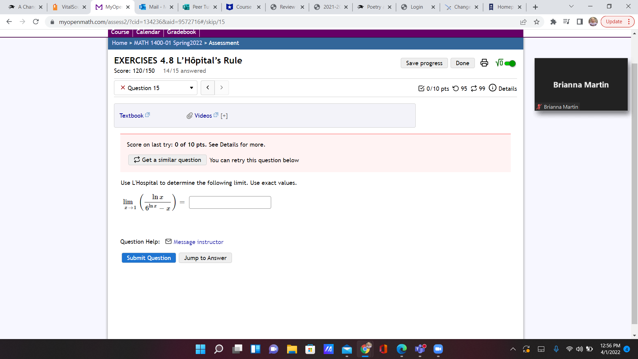Click the print assessment icon
Image resolution: width=638 pixels, height=359 pixels.
point(484,63)
